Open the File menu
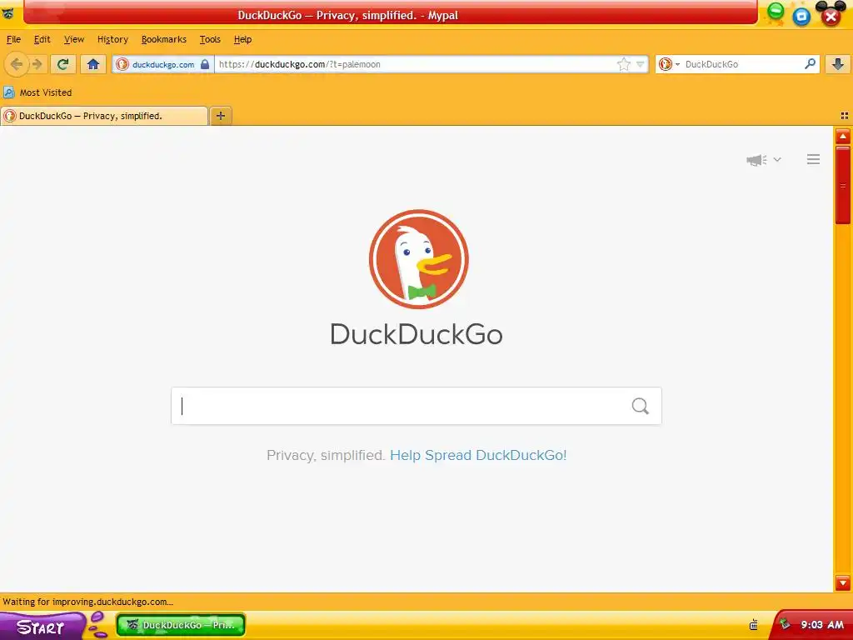 [x=13, y=39]
